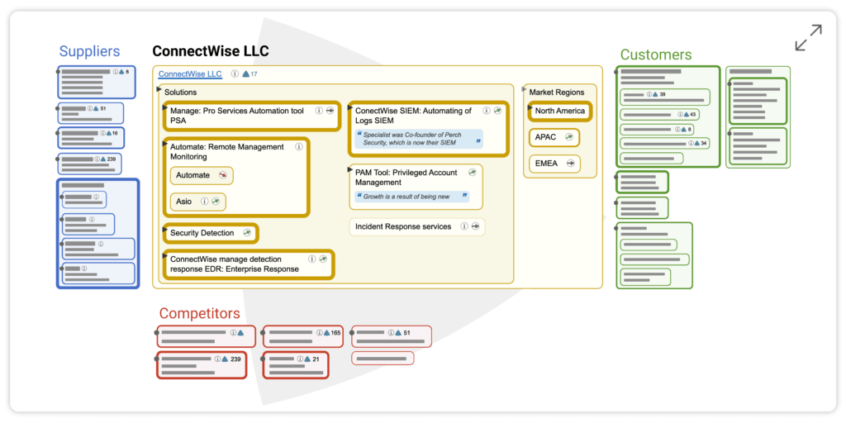Click triangle icon on supplier card showing 8
The image size is (846, 423).
pyautogui.click(x=121, y=71)
